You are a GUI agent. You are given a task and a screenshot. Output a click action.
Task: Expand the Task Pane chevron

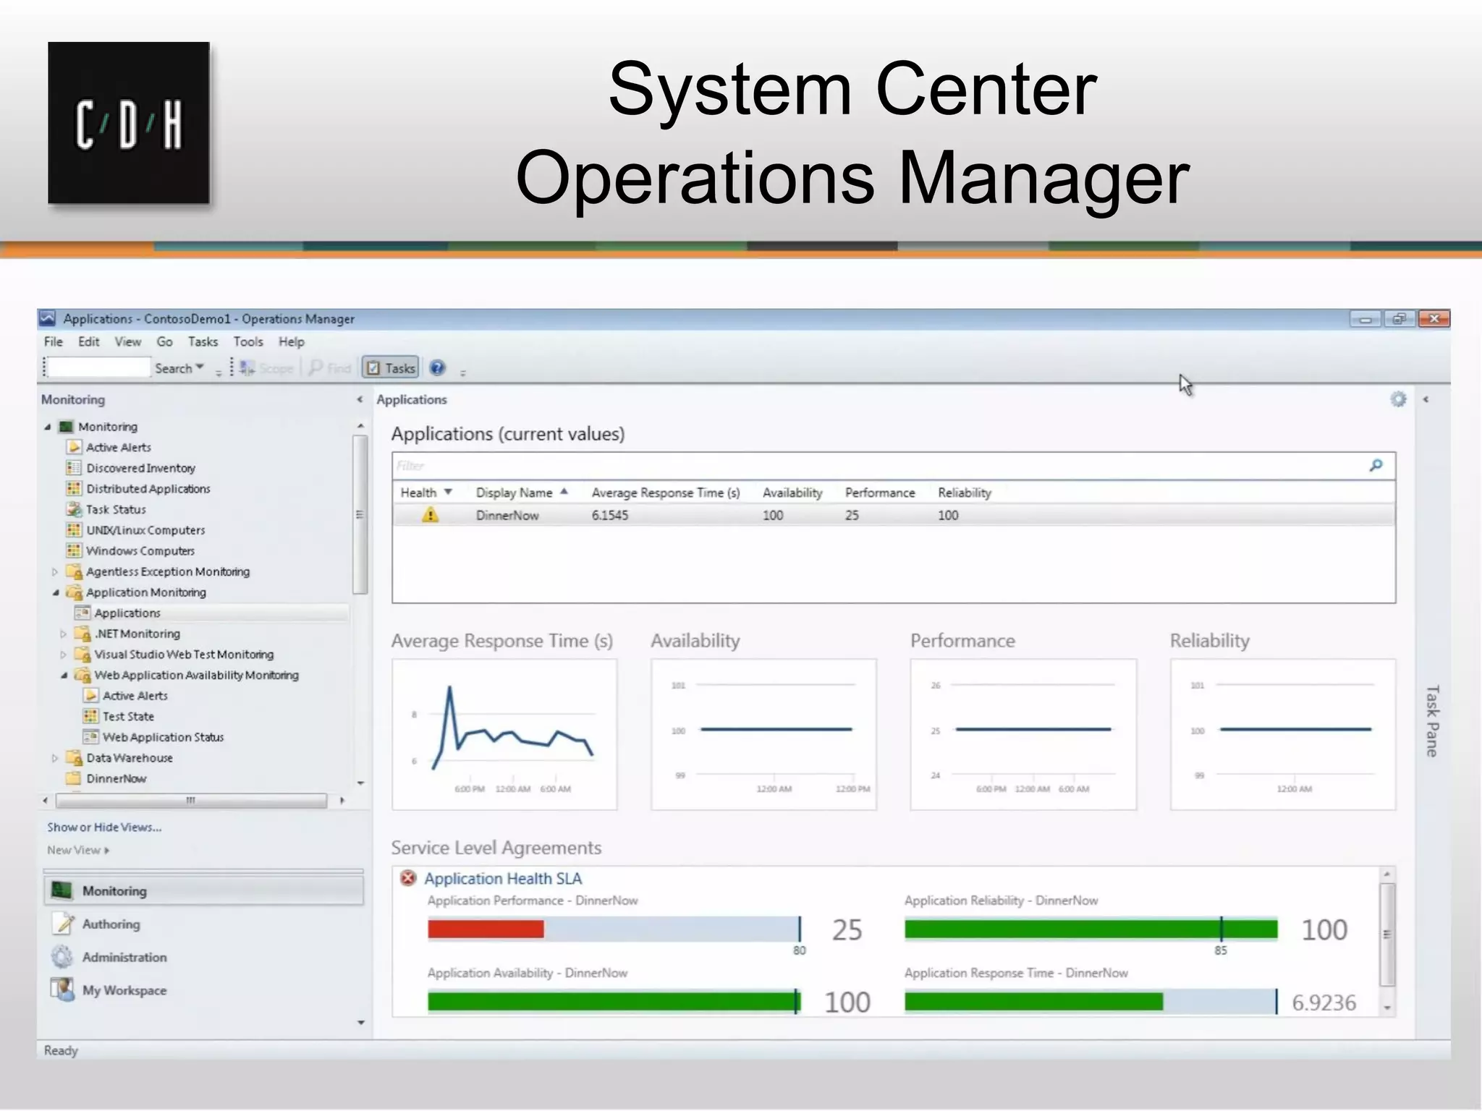tap(1426, 399)
